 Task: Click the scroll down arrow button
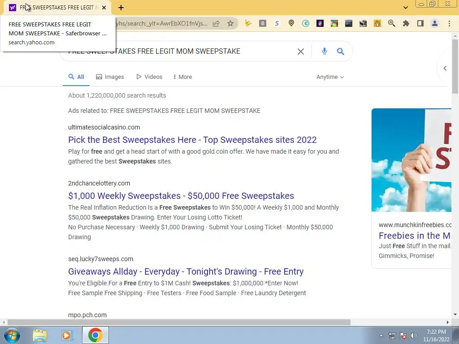[455, 314]
